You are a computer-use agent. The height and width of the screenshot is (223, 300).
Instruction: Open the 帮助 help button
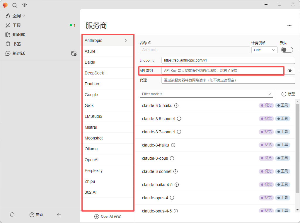point(36,215)
